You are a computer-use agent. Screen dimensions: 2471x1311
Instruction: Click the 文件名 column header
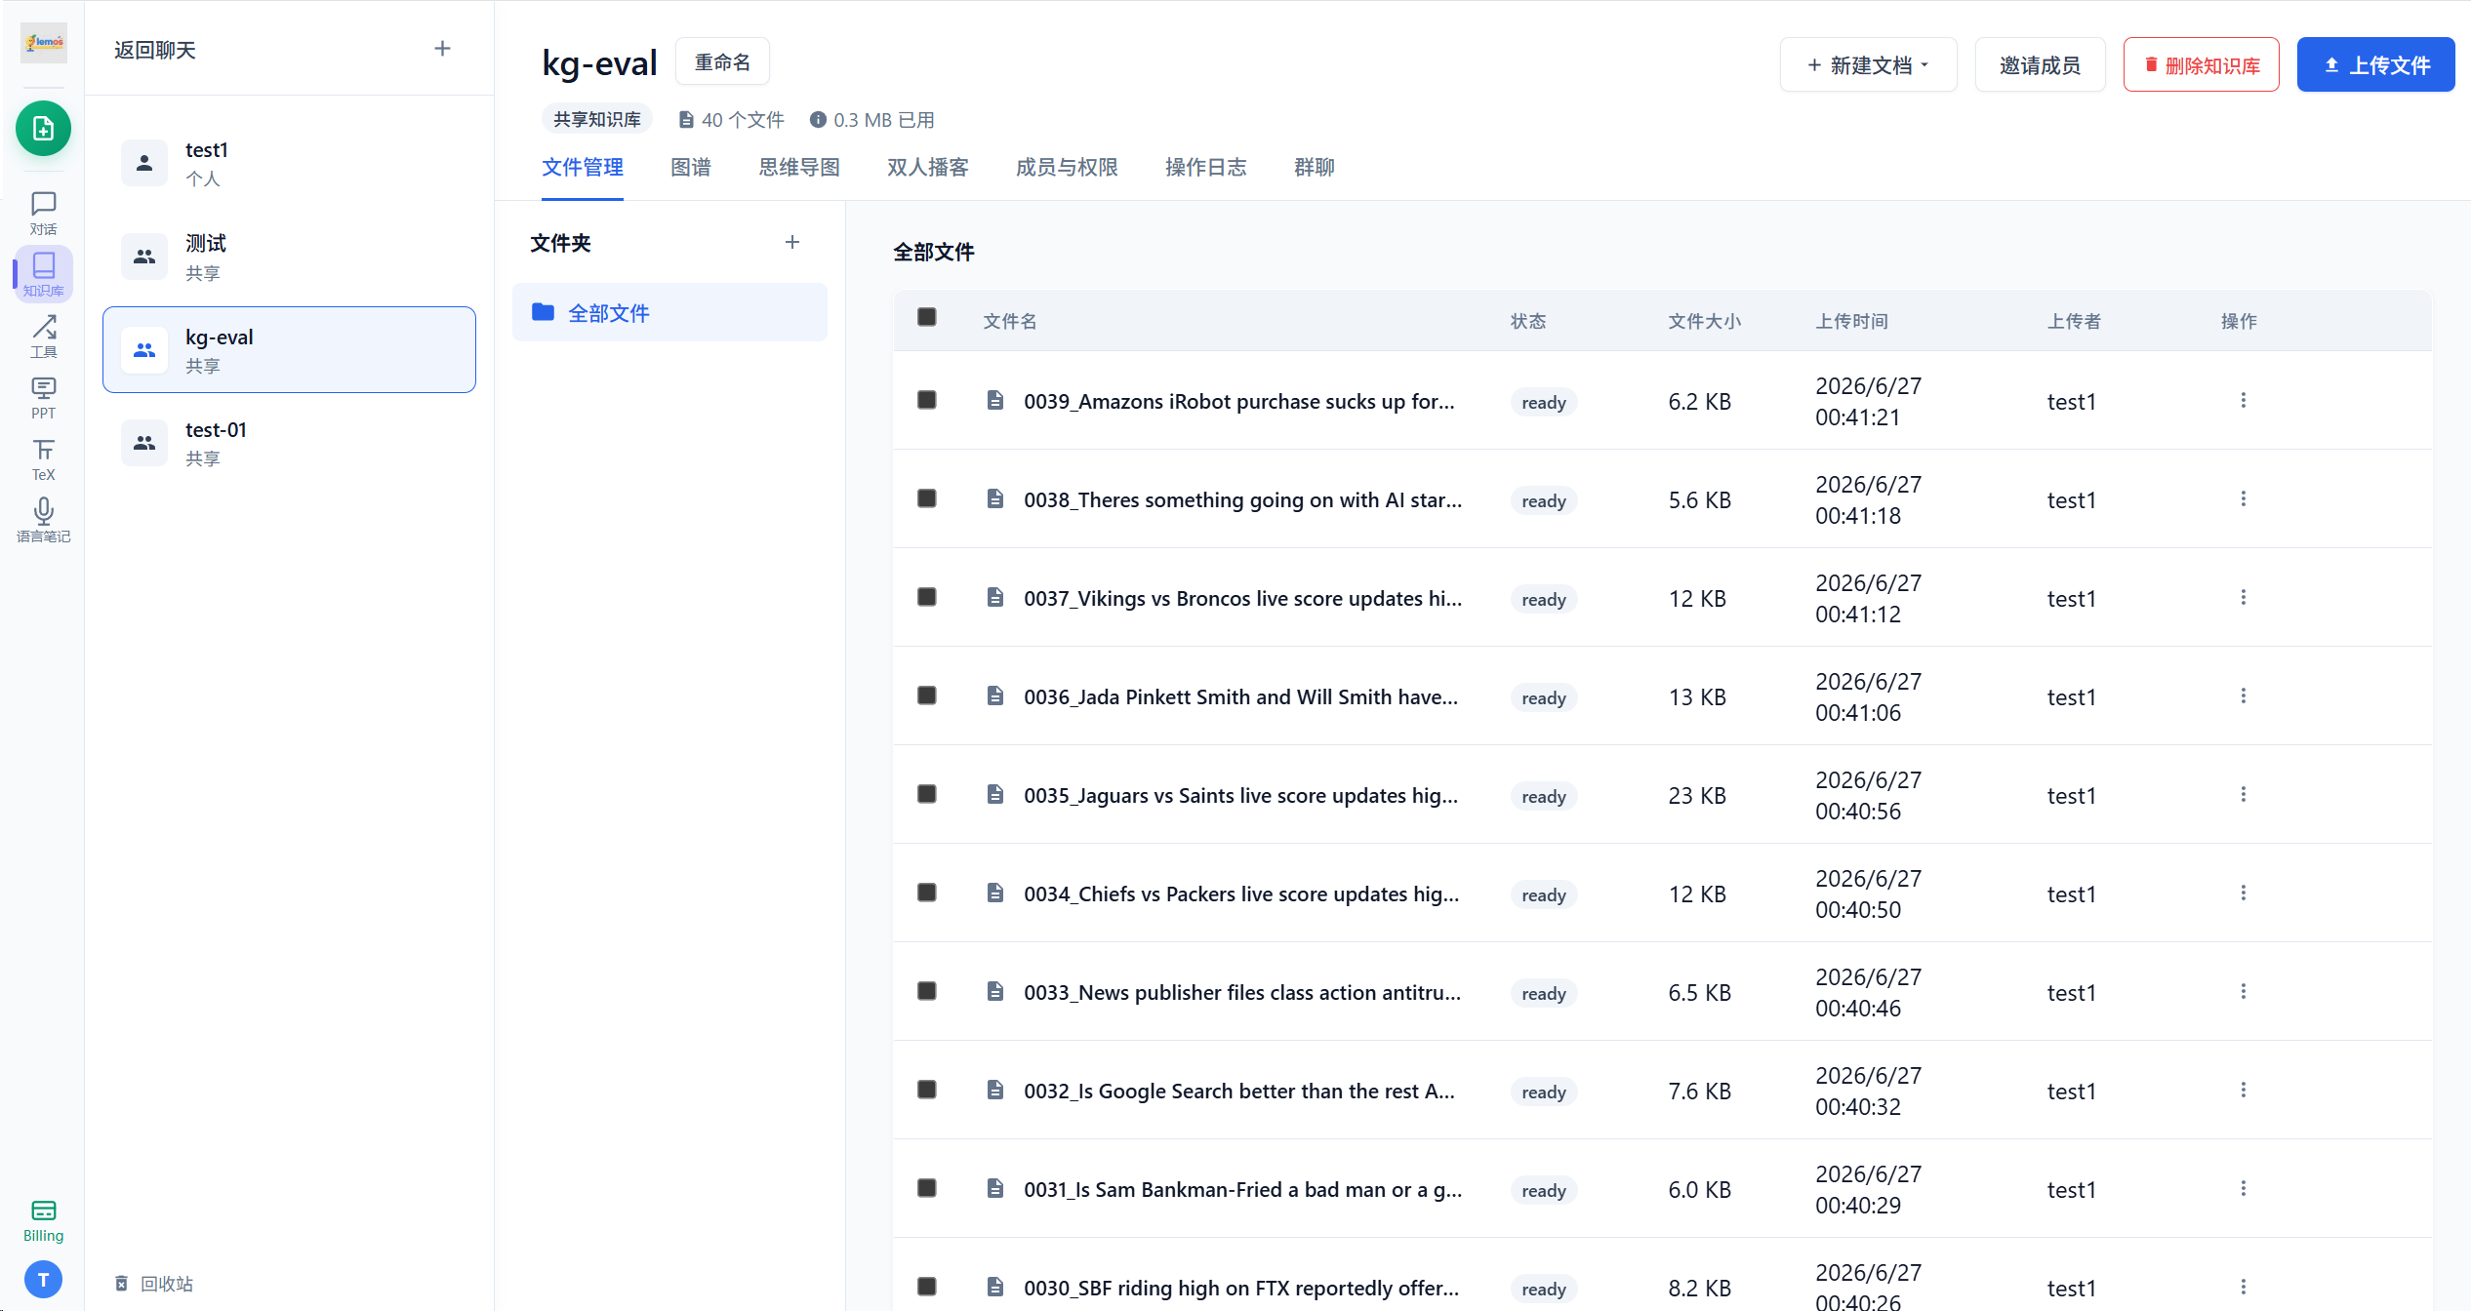[1010, 321]
